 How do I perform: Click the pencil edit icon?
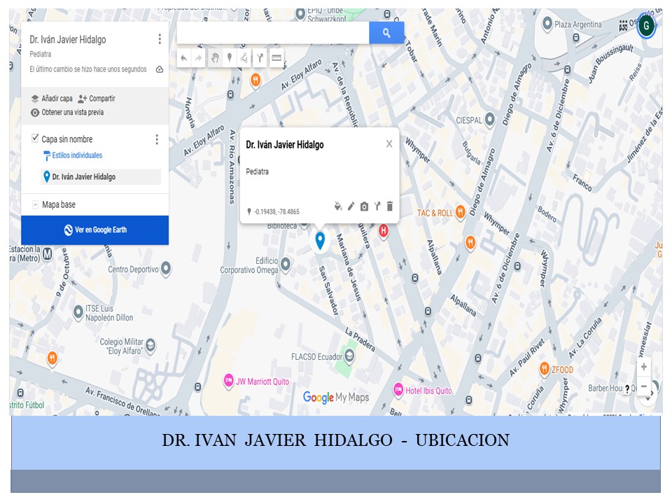click(x=351, y=206)
